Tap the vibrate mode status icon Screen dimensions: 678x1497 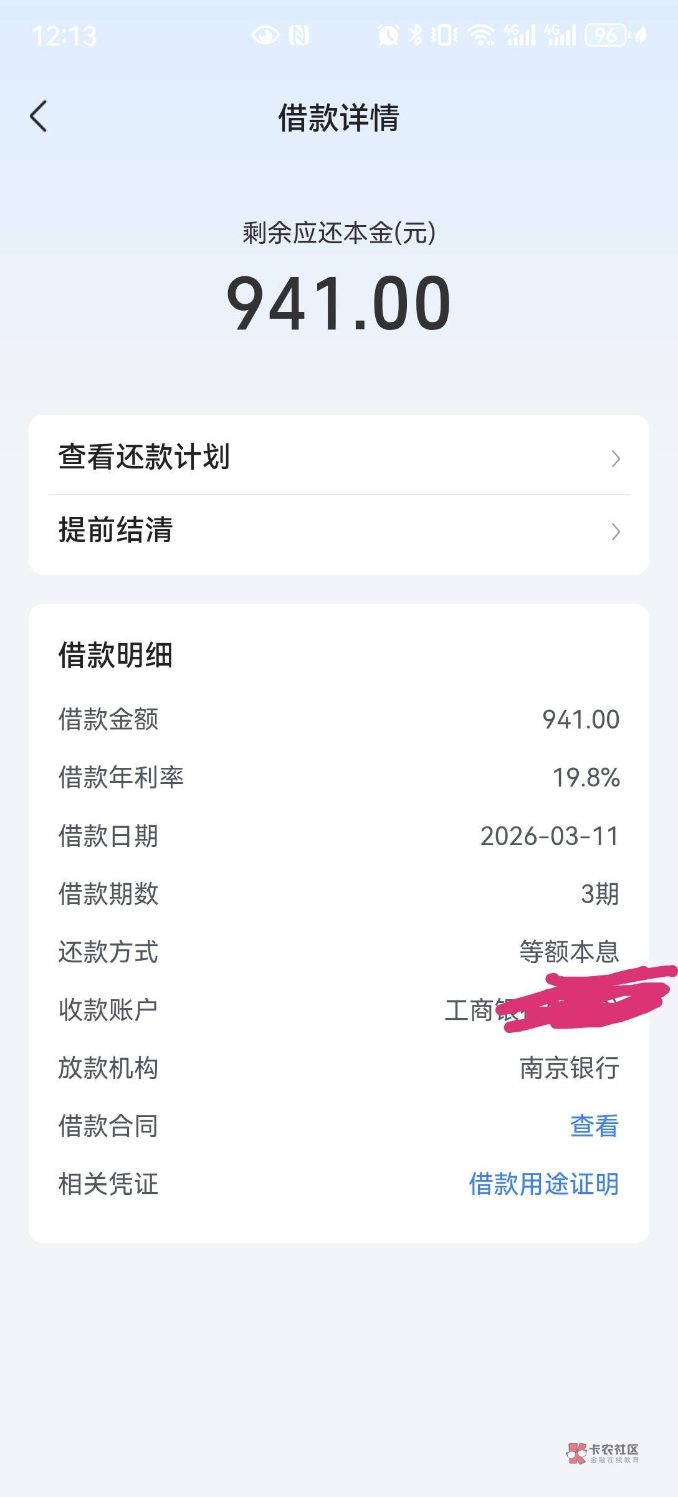444,35
